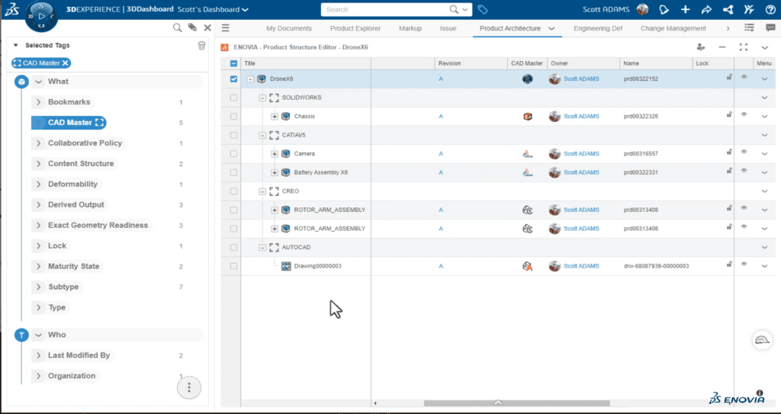Clear selected tags with trash icon
Viewport: 781px width, 414px height.
click(x=201, y=45)
